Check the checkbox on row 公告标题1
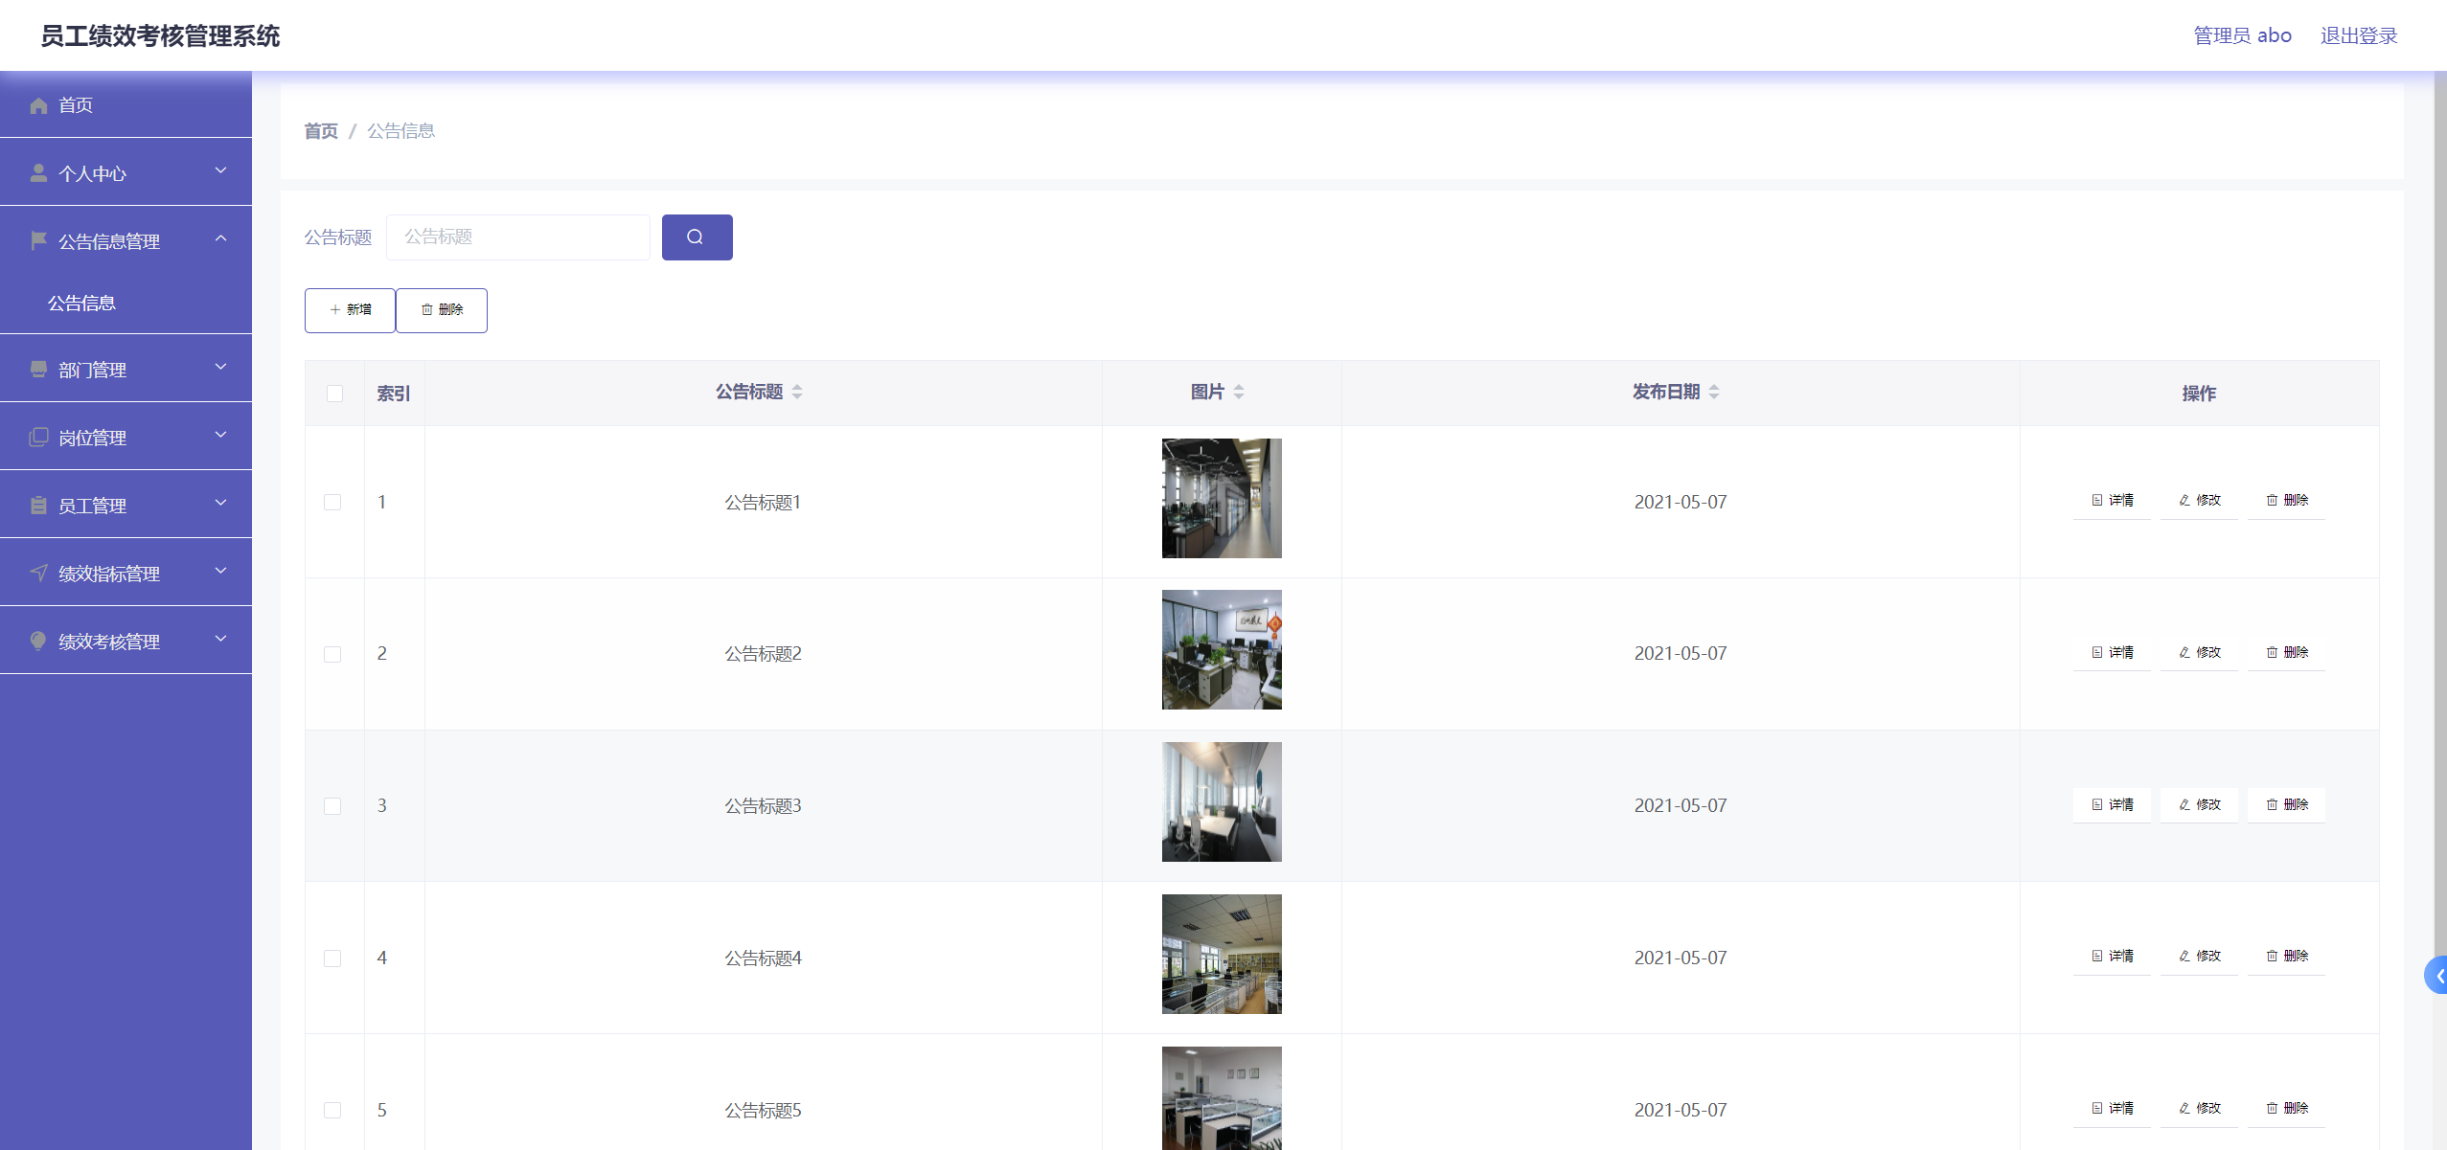Viewport: 2447px width, 1150px height. tap(333, 501)
